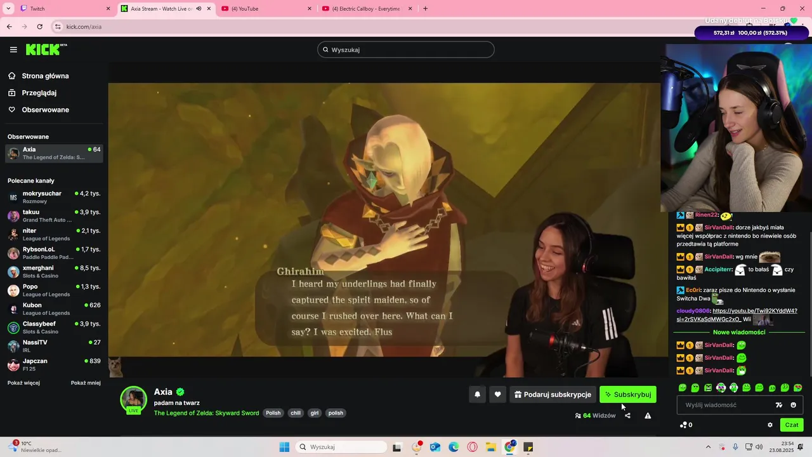Click the browser back arrow
Viewport: 812px width, 457px height.
point(9,27)
